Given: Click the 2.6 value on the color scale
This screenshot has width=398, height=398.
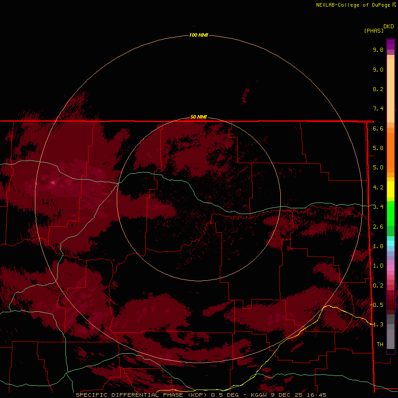Looking at the screenshot, I should tap(378, 227).
